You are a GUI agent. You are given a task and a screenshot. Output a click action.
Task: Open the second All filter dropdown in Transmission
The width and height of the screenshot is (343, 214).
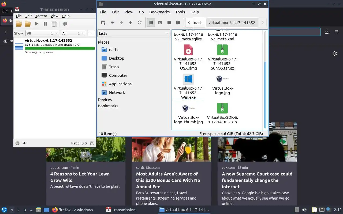pyautogui.click(x=73, y=33)
